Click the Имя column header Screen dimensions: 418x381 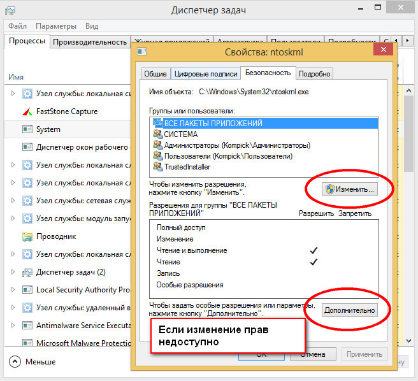click(x=16, y=77)
